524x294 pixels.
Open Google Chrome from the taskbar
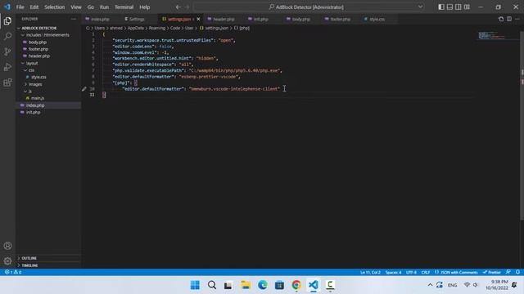click(x=296, y=285)
